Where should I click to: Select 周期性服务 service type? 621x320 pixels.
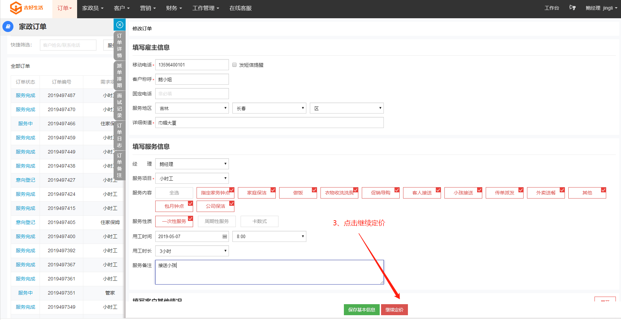pyautogui.click(x=217, y=221)
